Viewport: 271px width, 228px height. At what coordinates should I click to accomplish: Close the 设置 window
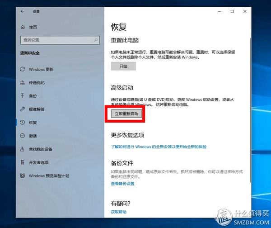tap(245, 11)
